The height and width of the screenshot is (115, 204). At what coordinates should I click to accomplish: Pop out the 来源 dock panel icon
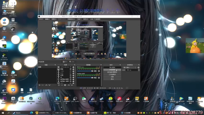point(74,65)
